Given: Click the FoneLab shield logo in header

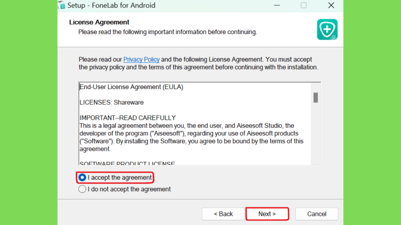Looking at the screenshot, I should pos(327,29).
